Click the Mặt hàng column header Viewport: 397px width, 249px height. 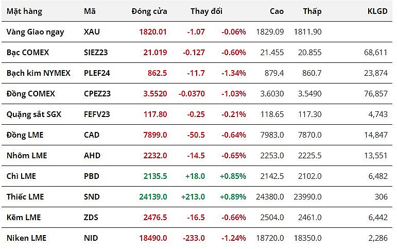pyautogui.click(x=24, y=11)
